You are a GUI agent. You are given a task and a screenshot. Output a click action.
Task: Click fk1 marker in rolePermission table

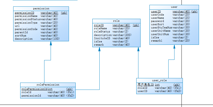[x=70, y=92]
